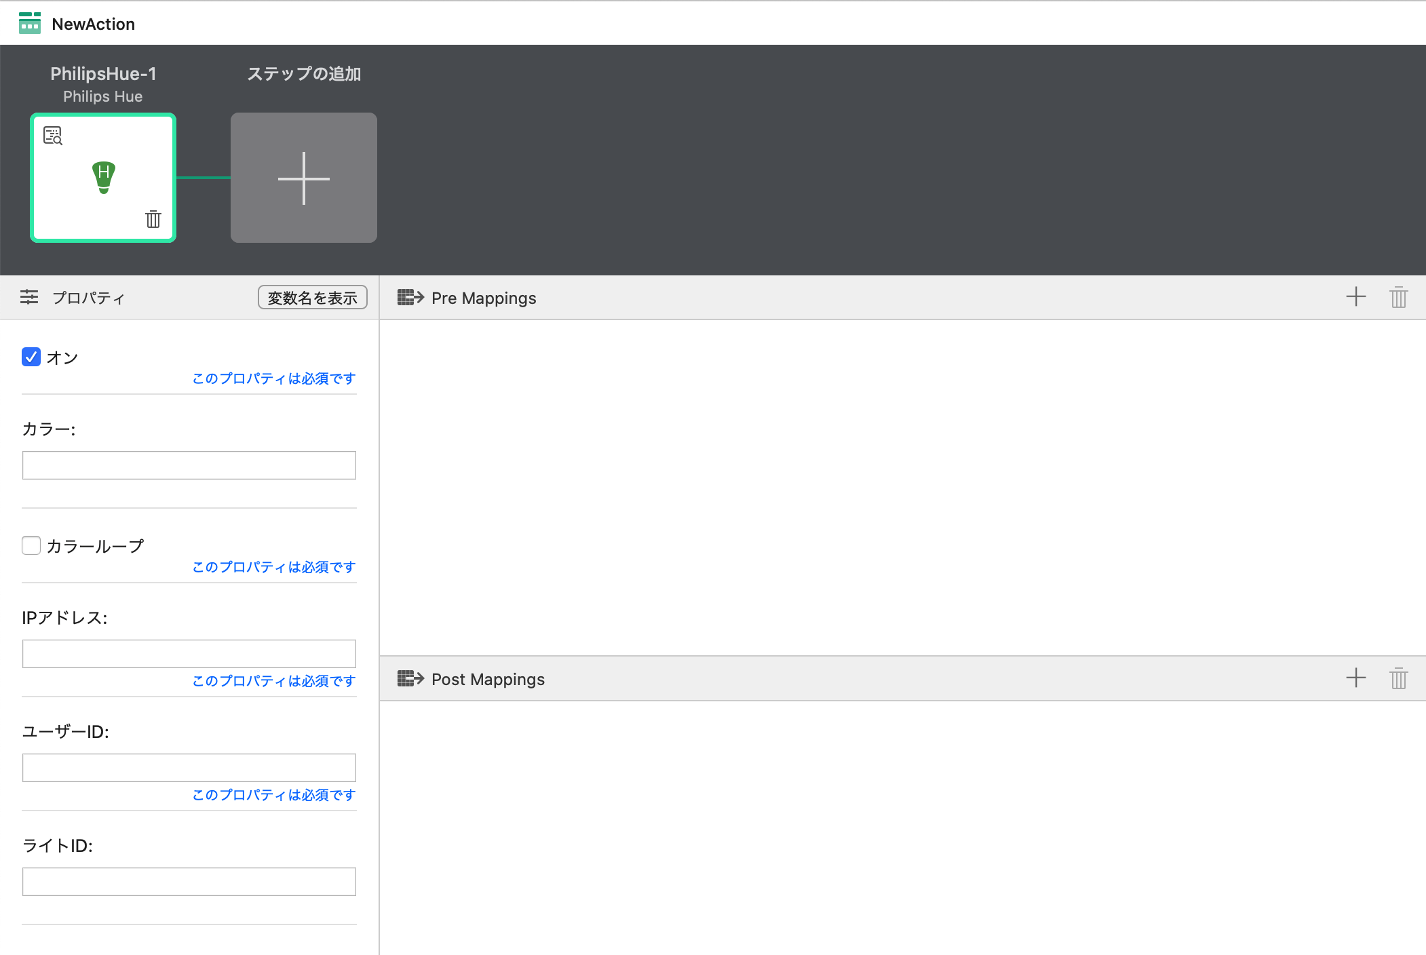Screen dimensions: 1426x955
Task: Delete selected Post Mappings entry
Action: coord(1398,678)
